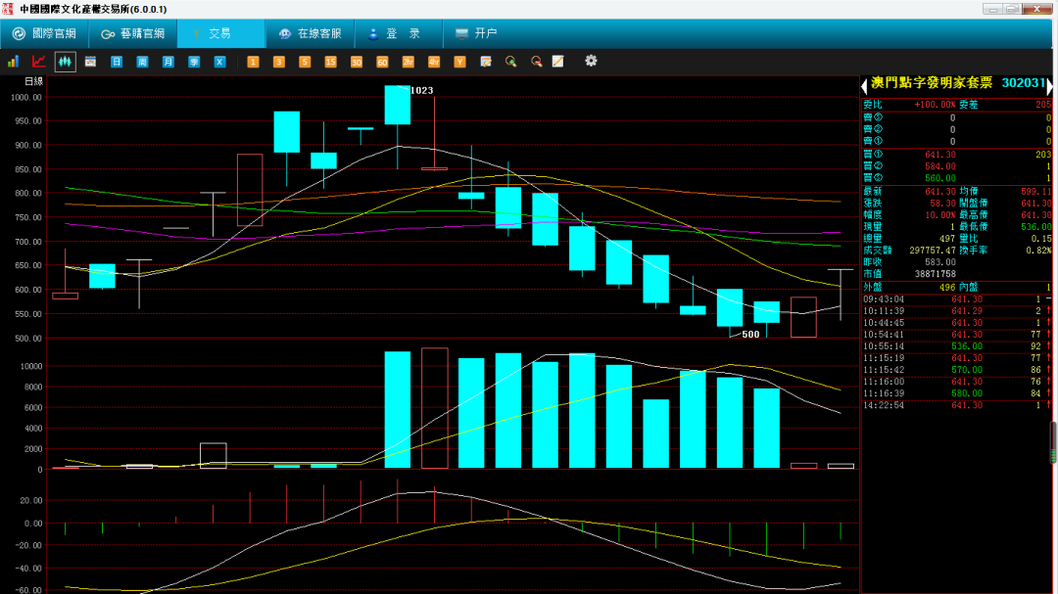Click buy price 560.00 in order book

pos(939,179)
